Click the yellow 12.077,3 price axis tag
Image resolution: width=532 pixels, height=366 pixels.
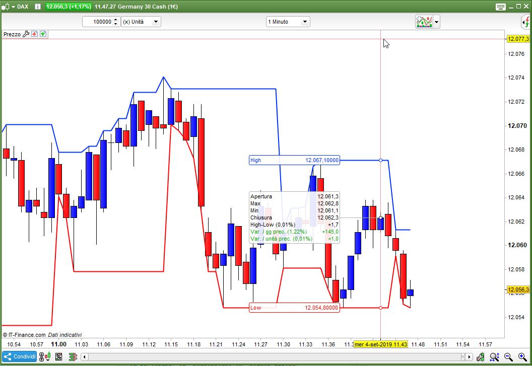pyautogui.click(x=518, y=39)
